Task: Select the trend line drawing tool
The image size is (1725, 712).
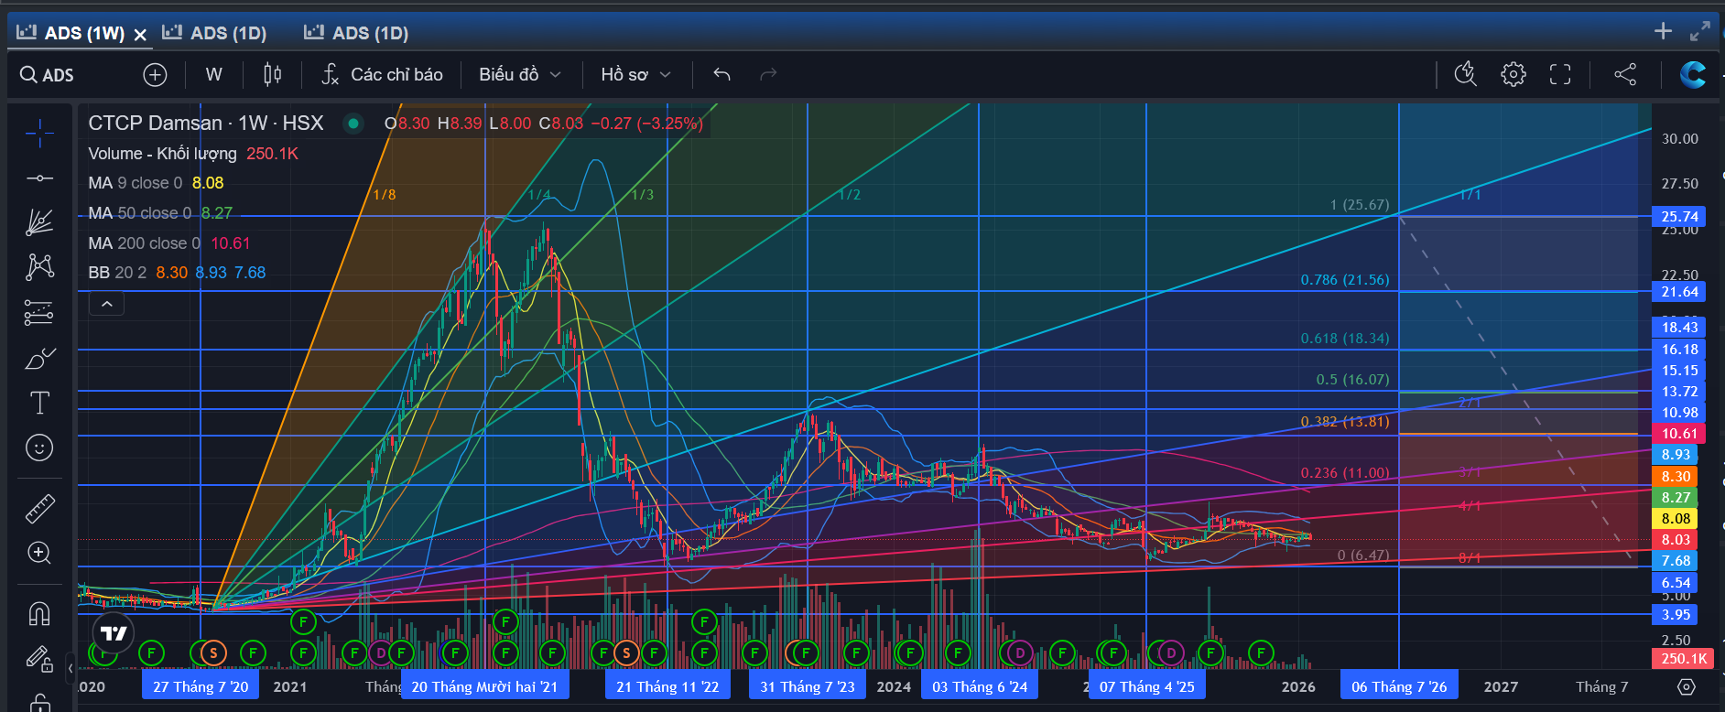Action: pyautogui.click(x=39, y=178)
